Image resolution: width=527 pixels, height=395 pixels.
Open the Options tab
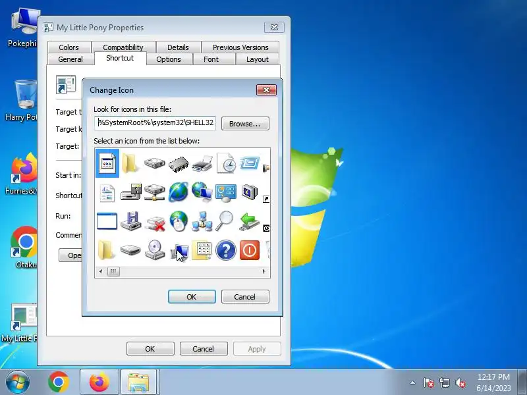[x=169, y=59]
